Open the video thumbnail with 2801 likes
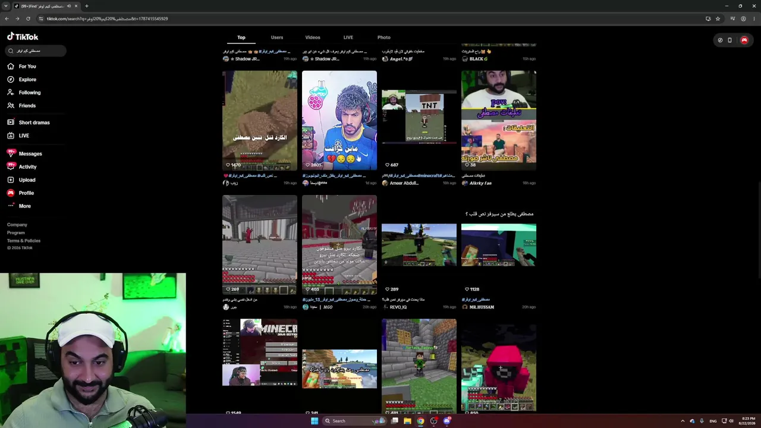The image size is (761, 428). tap(339, 121)
